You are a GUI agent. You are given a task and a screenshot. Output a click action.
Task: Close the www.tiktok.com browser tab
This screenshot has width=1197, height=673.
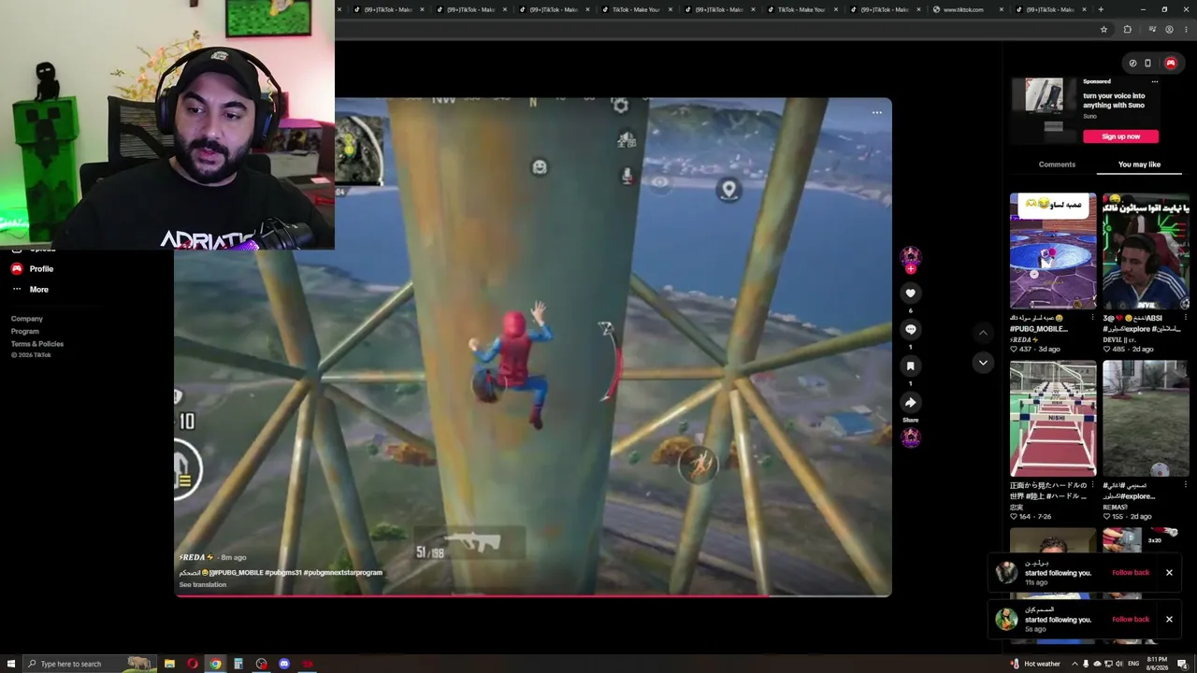(x=1002, y=9)
